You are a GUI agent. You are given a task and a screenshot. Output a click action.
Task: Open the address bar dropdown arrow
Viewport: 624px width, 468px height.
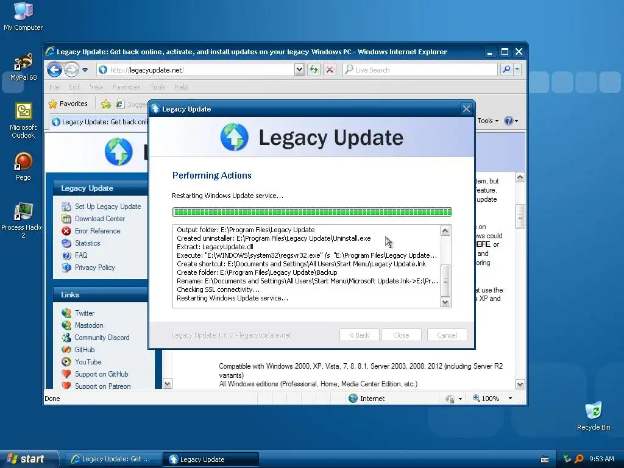click(x=299, y=69)
